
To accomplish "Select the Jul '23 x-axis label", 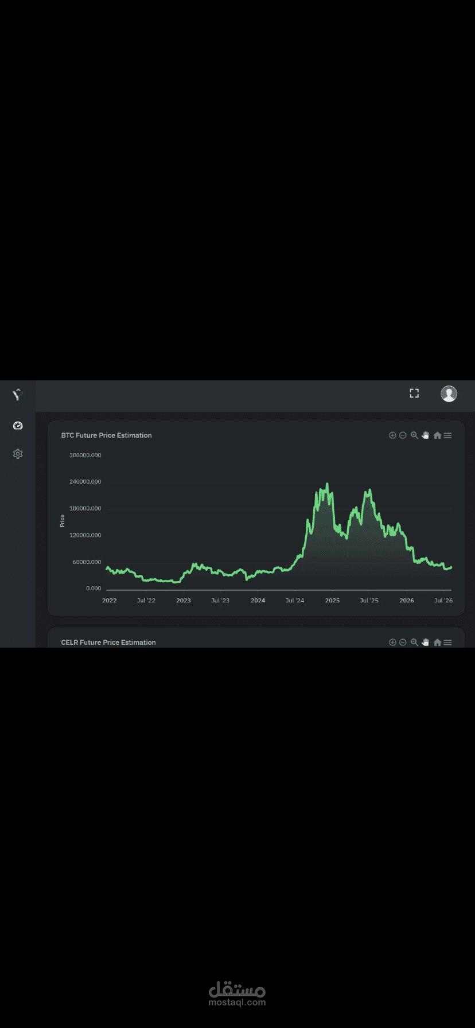I will (x=220, y=601).
